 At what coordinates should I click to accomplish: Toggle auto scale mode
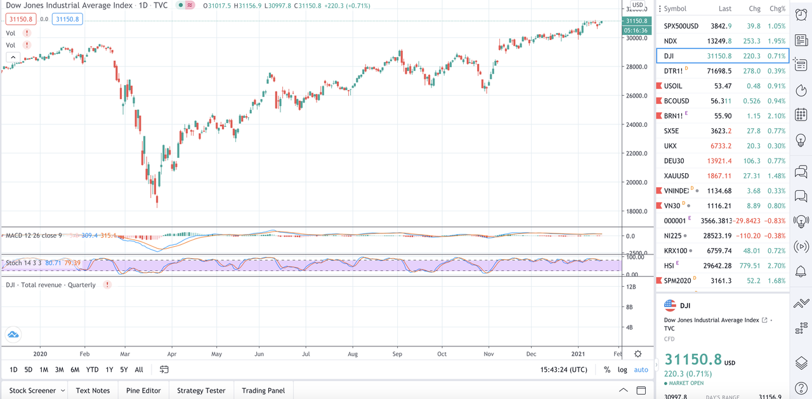(x=641, y=370)
